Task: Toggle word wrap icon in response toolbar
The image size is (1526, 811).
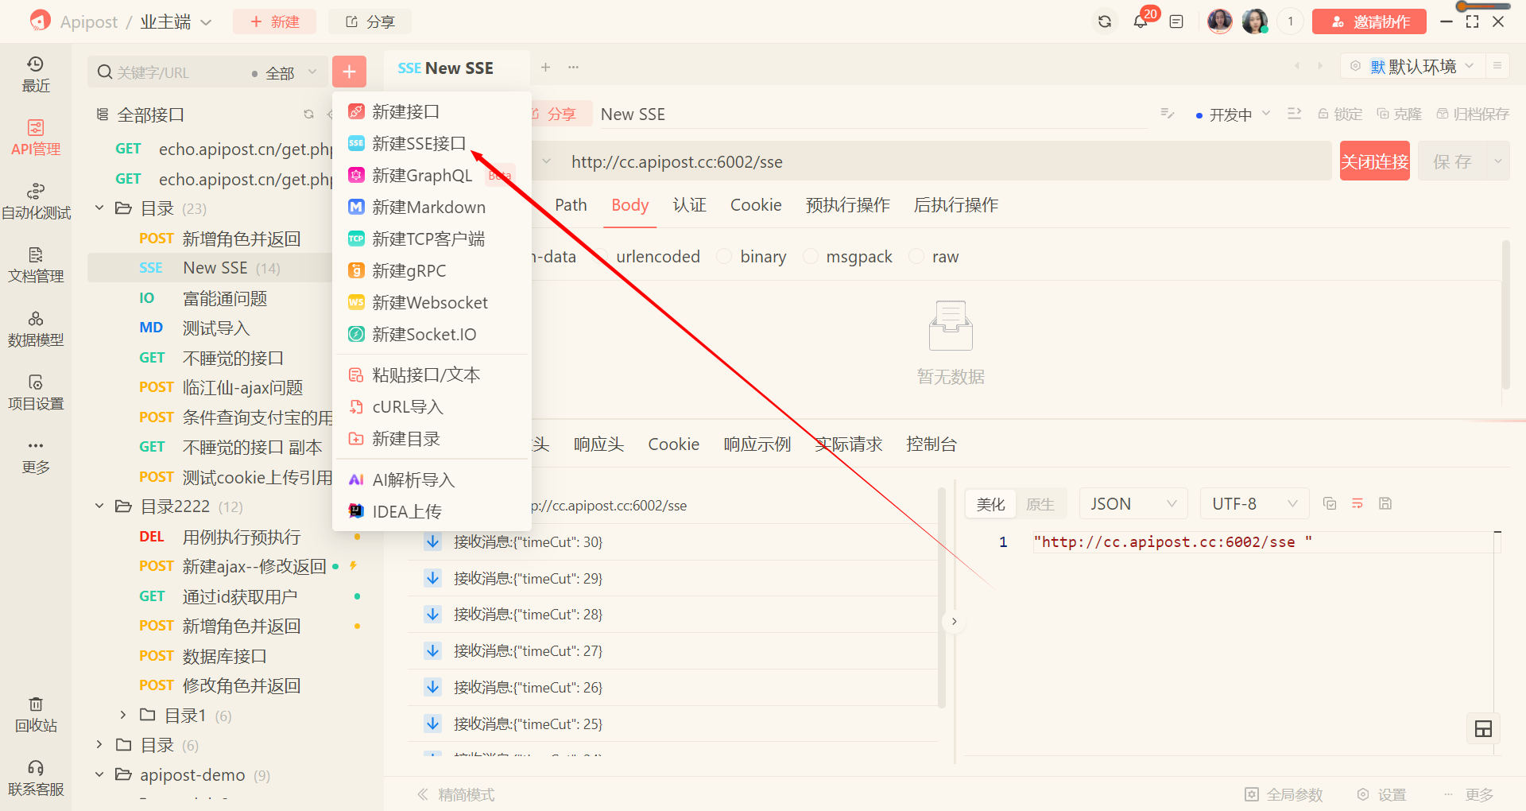Action: (1358, 503)
